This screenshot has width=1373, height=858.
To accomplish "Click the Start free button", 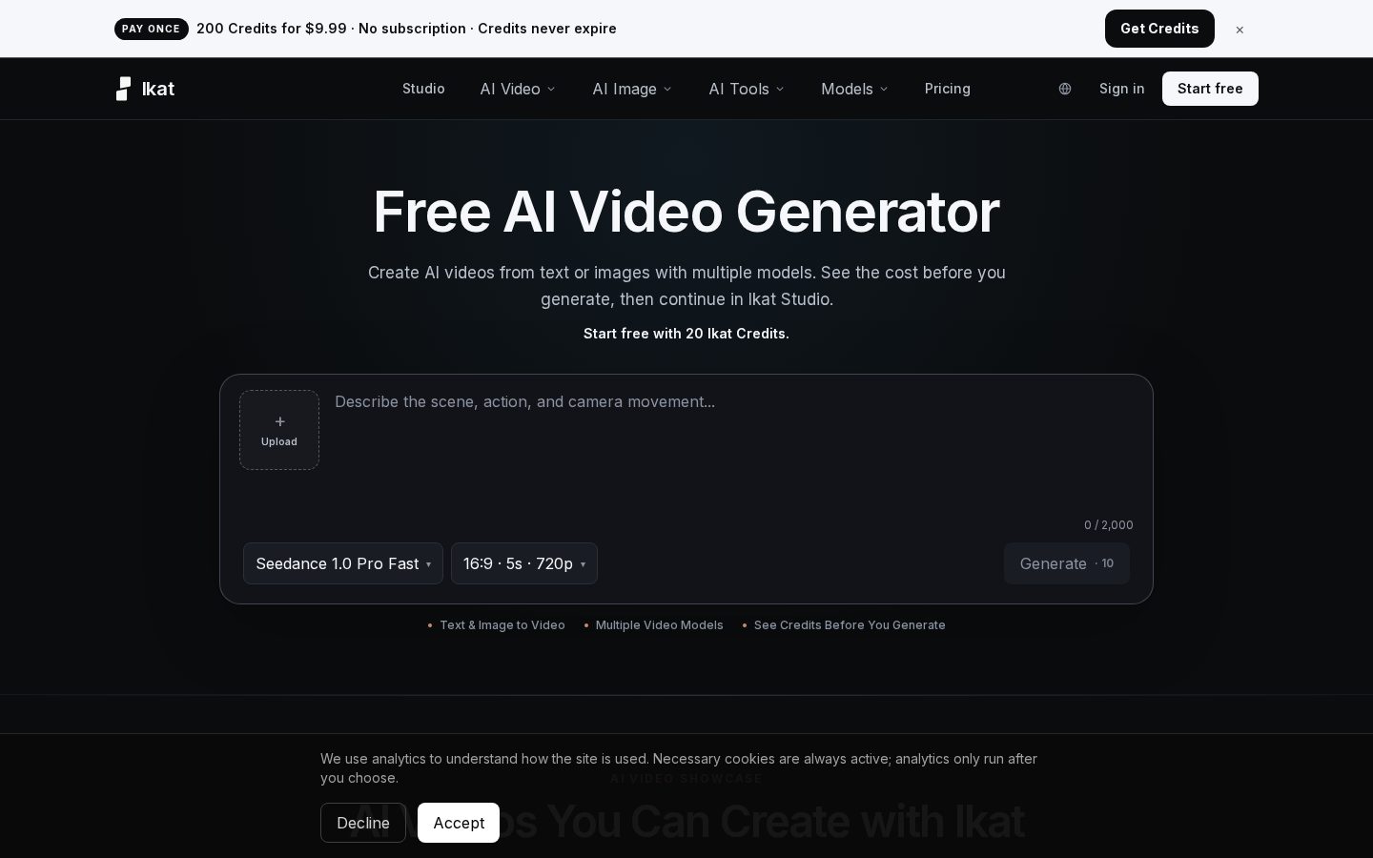I will point(1210,89).
